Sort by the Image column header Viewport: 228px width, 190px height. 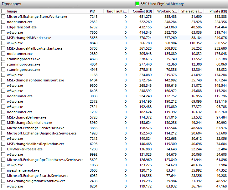pyautogui.click(x=12, y=11)
